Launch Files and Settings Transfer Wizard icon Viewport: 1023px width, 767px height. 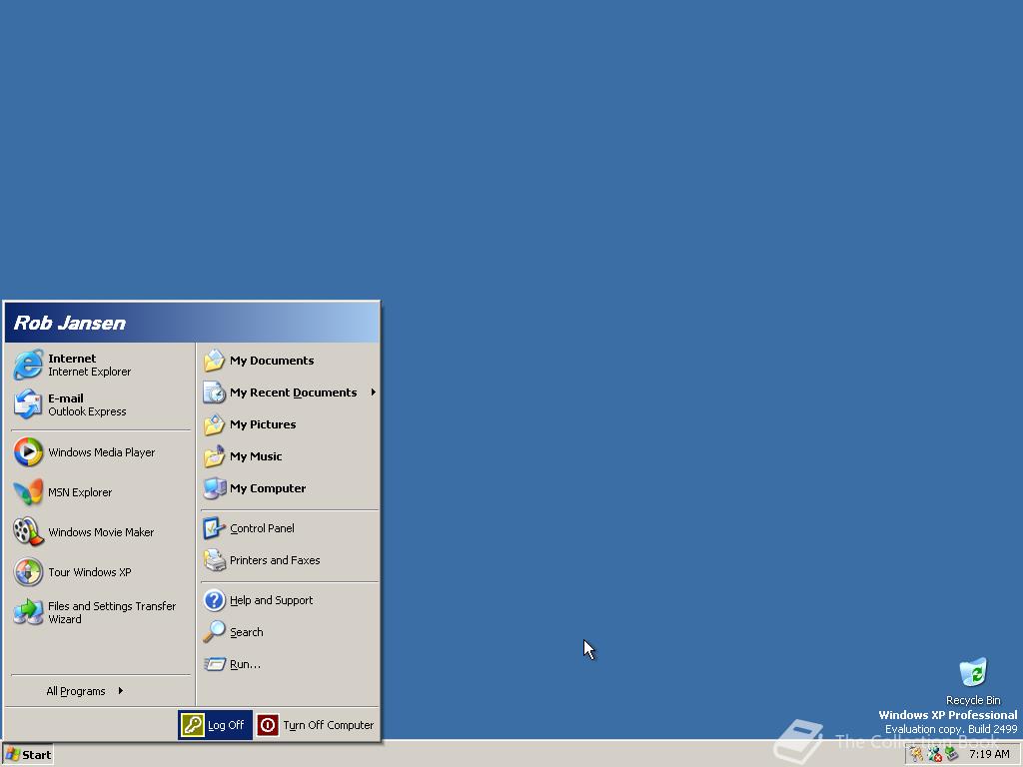click(x=28, y=612)
